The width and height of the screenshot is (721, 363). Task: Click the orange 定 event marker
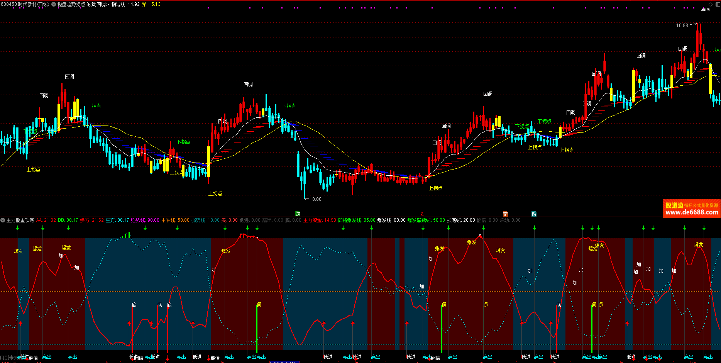click(x=505, y=214)
